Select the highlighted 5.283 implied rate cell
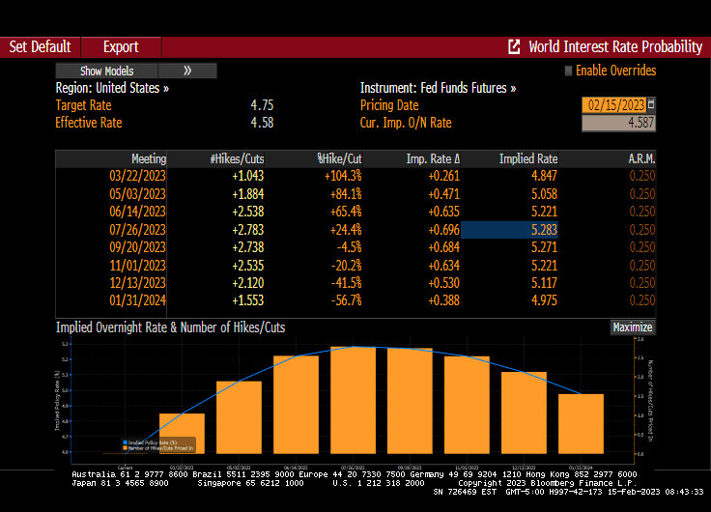711x512 pixels. [x=509, y=229]
